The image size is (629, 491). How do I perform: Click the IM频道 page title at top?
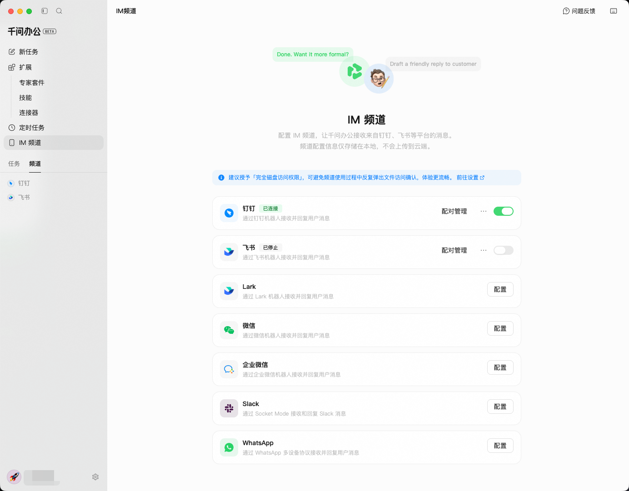[x=126, y=11]
